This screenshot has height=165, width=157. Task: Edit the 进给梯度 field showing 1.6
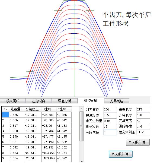143,127
